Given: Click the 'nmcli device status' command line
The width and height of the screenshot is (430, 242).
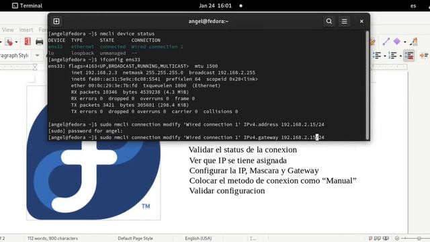Looking at the screenshot, I should (x=101, y=34).
